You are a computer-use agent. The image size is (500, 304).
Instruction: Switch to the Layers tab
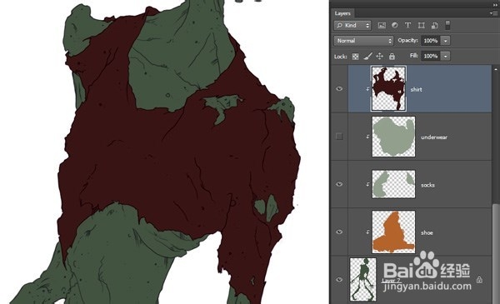coord(342,13)
